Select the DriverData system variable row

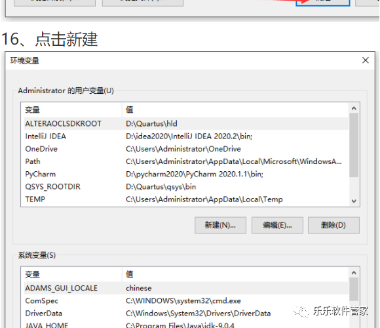click(x=186, y=314)
